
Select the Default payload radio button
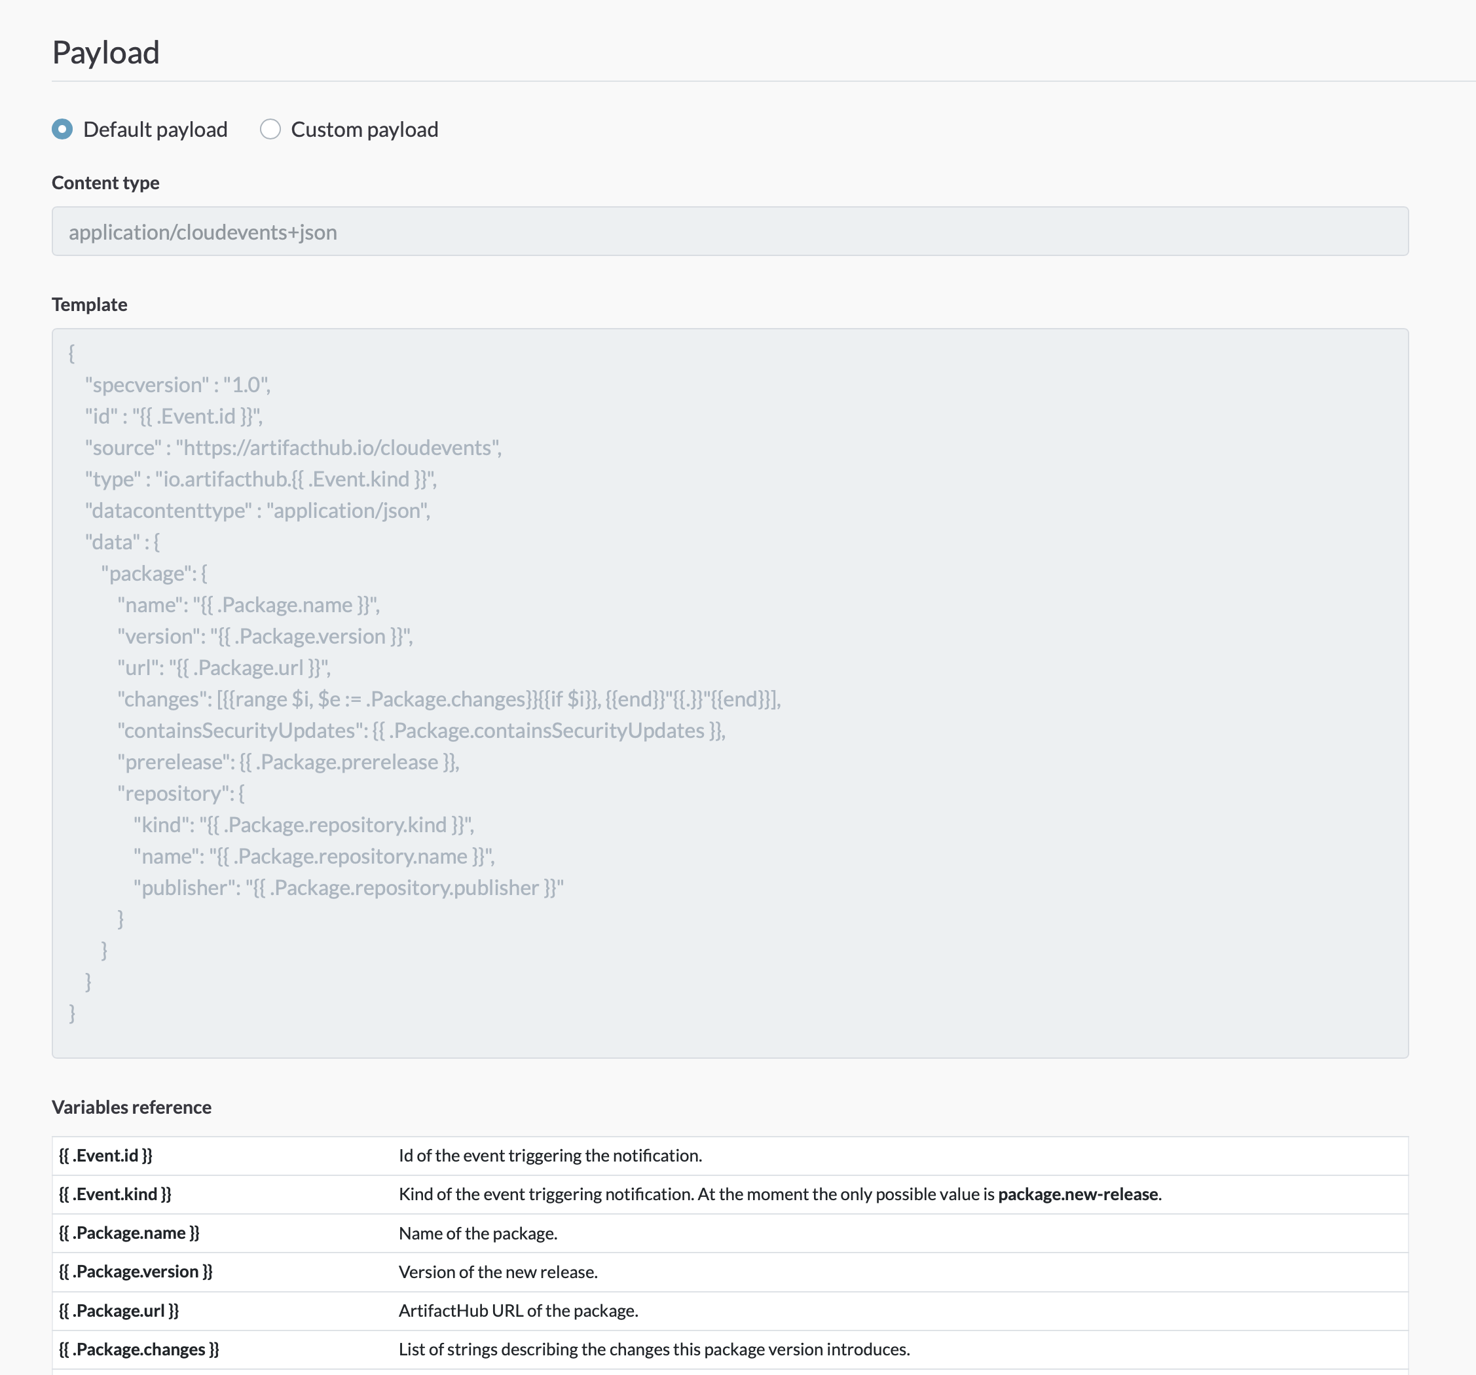tap(62, 129)
